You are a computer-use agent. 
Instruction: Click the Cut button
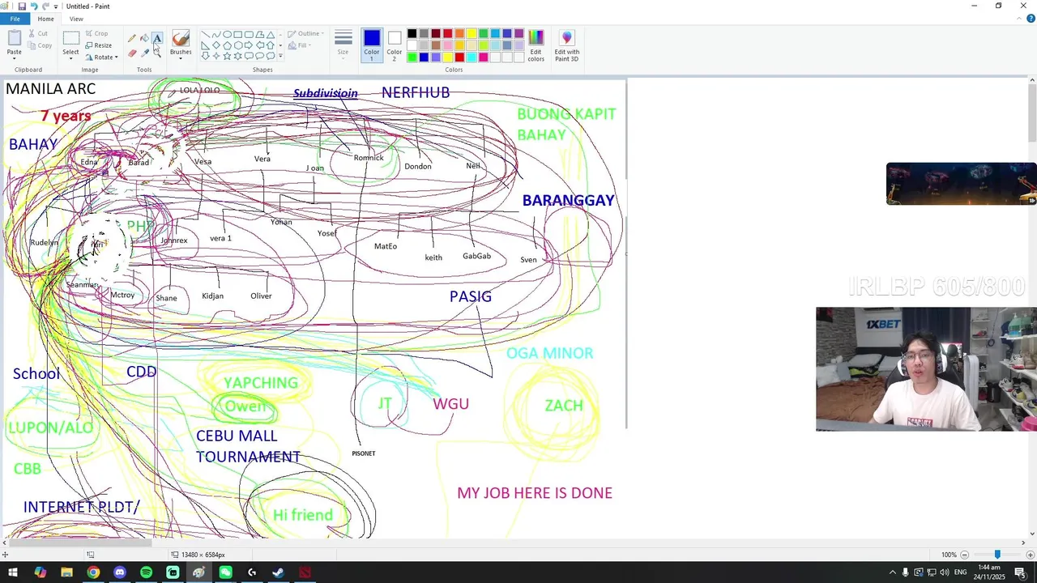(38, 33)
